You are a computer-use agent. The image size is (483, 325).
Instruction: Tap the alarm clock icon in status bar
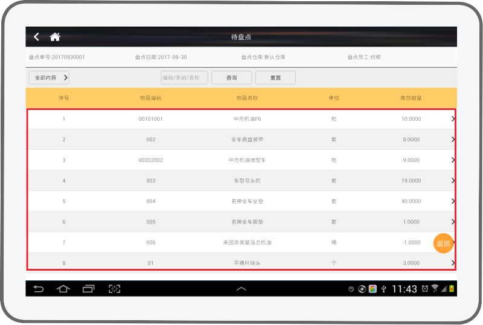pos(425,289)
